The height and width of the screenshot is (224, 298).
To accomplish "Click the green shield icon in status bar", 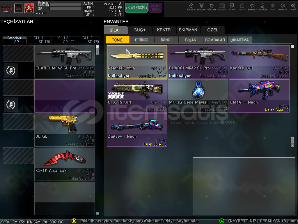I will click(221, 221).
